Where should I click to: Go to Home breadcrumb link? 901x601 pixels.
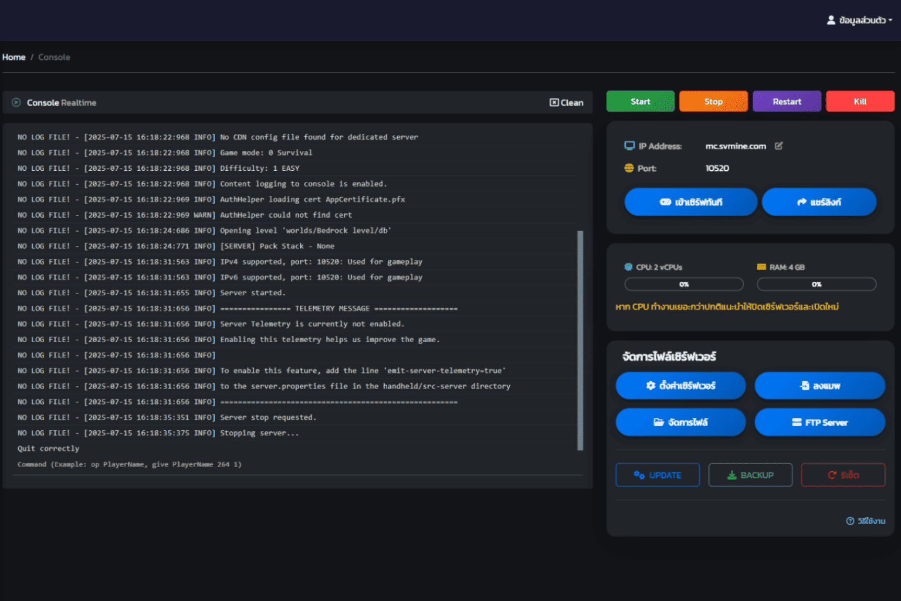click(x=13, y=57)
